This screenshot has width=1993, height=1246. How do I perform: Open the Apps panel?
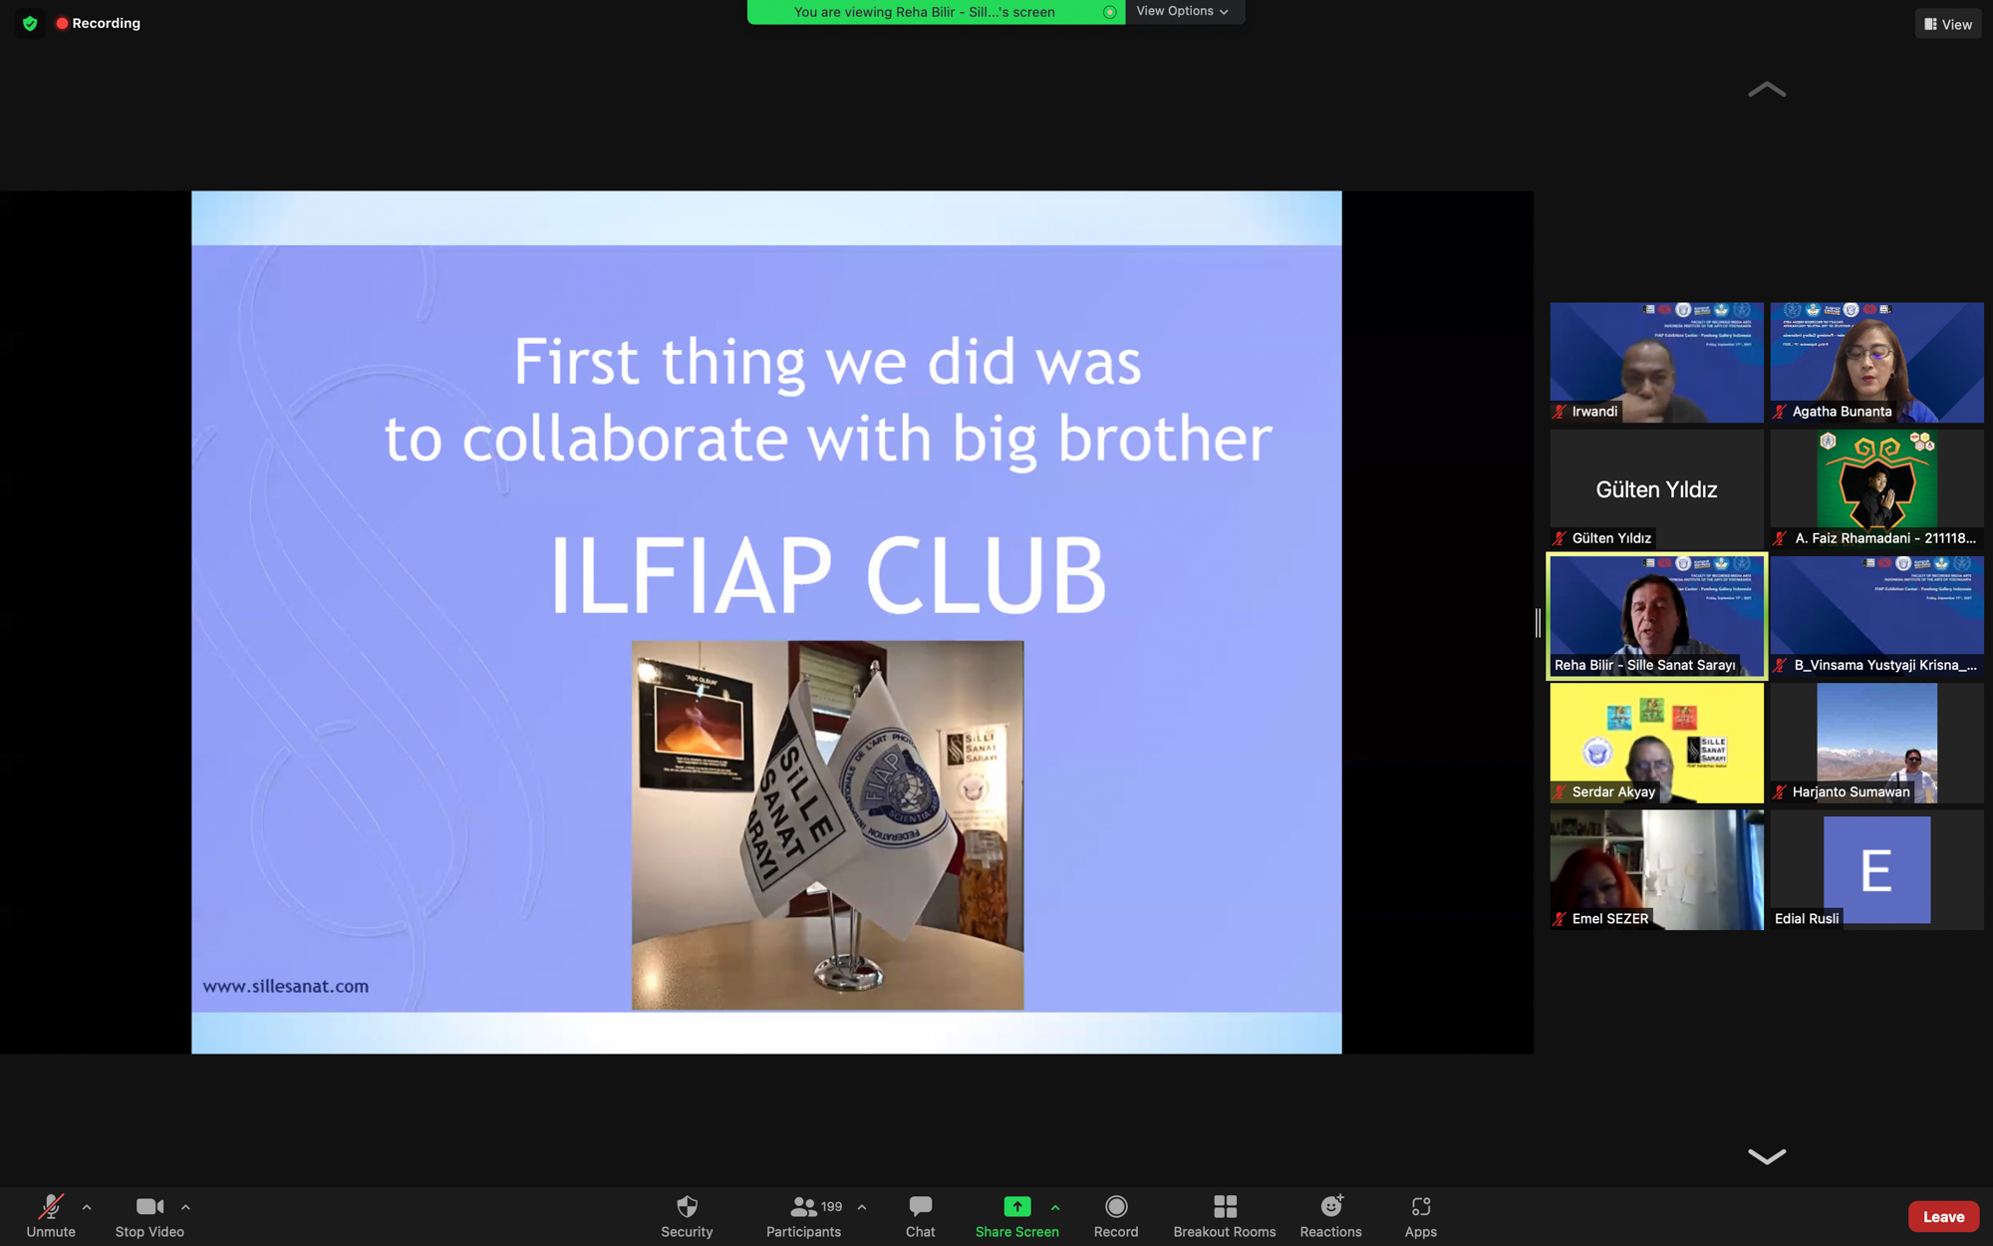tap(1421, 1216)
